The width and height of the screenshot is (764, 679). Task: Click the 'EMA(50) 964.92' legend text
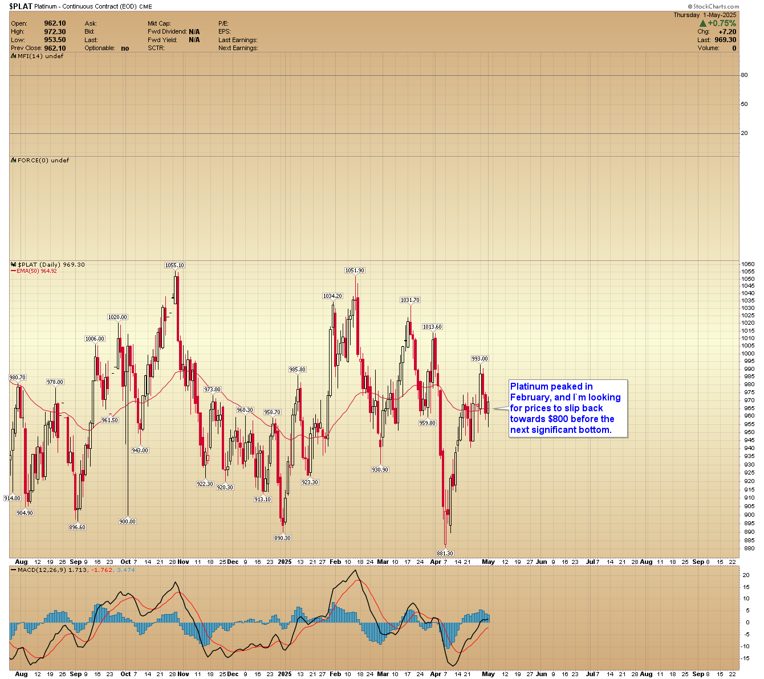[x=36, y=271]
